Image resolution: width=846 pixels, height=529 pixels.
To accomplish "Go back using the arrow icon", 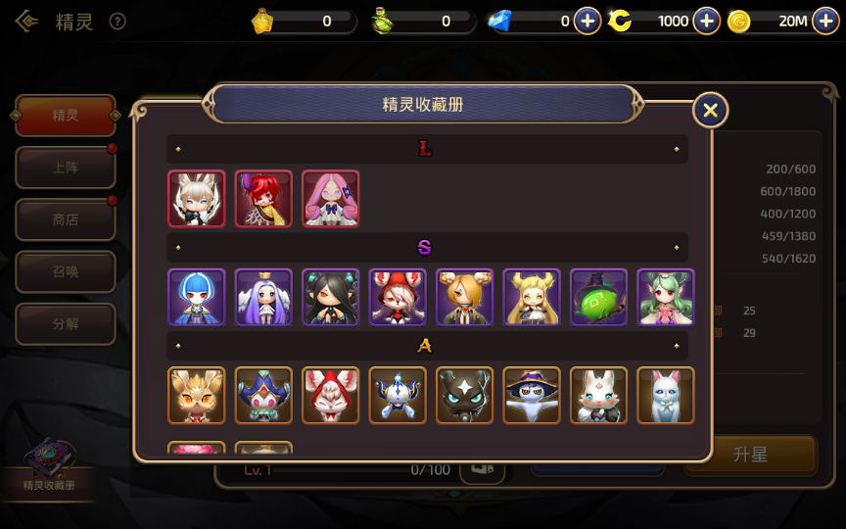I will (26, 22).
